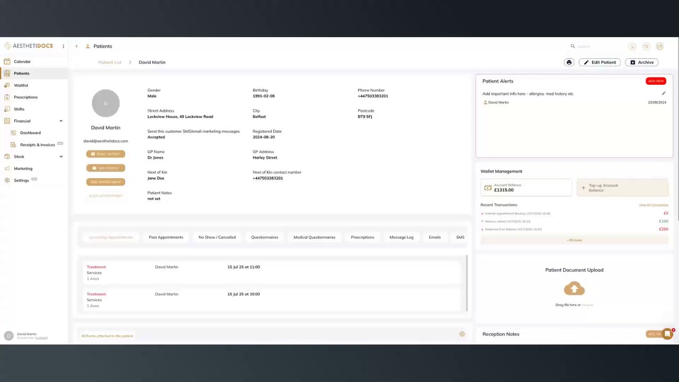Open the Calendar sidebar icon
This screenshot has height=382, width=679.
pos(7,62)
